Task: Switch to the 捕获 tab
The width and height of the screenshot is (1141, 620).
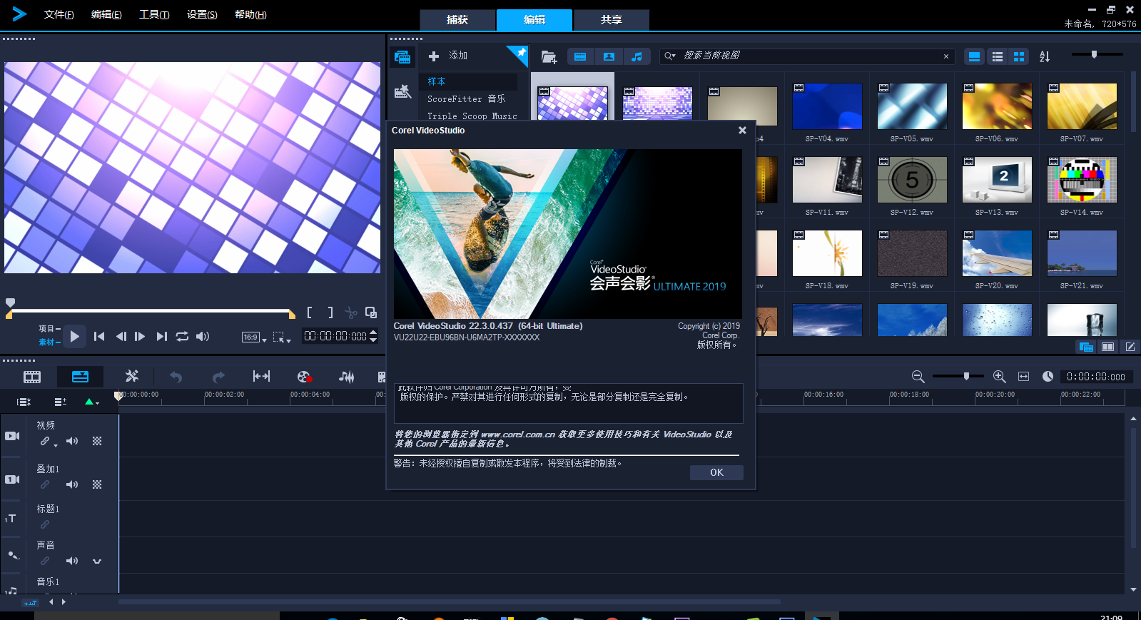Action: coord(457,20)
